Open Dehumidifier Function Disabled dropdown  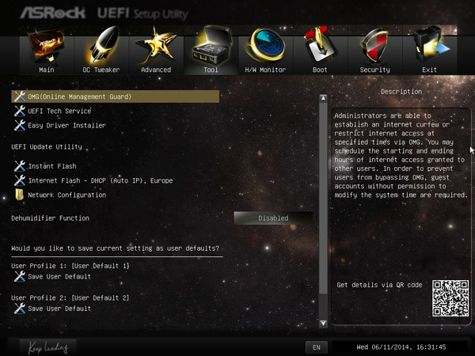coord(273,218)
